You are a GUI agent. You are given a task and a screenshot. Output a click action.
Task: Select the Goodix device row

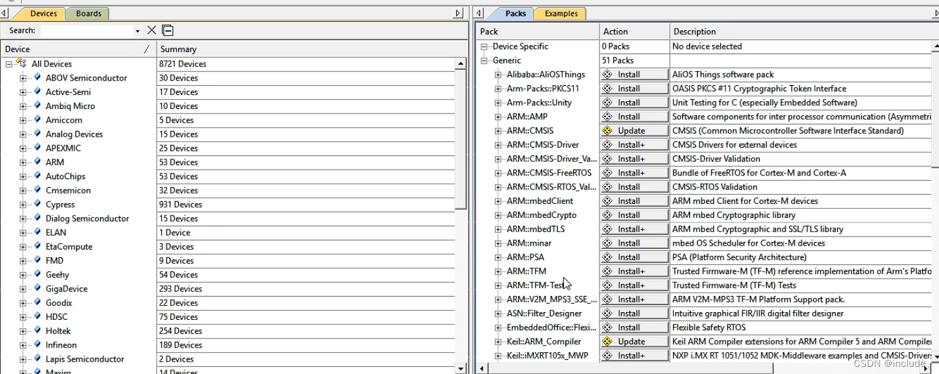[x=228, y=303]
